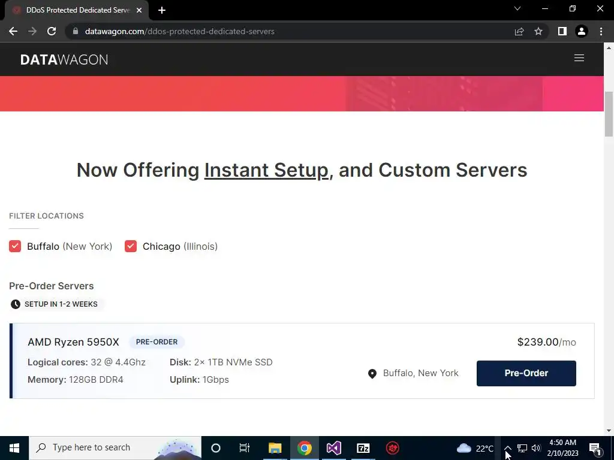Bookmark this page with star icon
The image size is (614, 460).
[x=538, y=31]
